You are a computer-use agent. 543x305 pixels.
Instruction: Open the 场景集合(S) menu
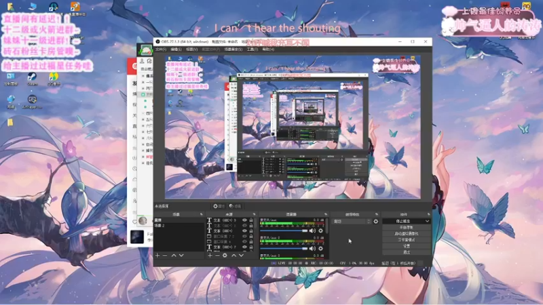pyautogui.click(x=233, y=49)
